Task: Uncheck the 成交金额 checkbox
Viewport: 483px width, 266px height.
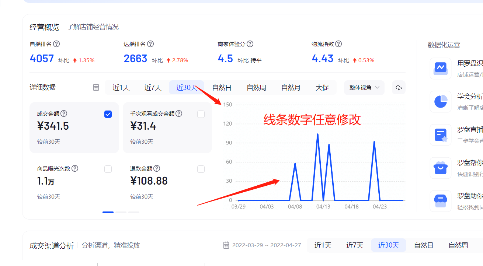Action: [108, 114]
